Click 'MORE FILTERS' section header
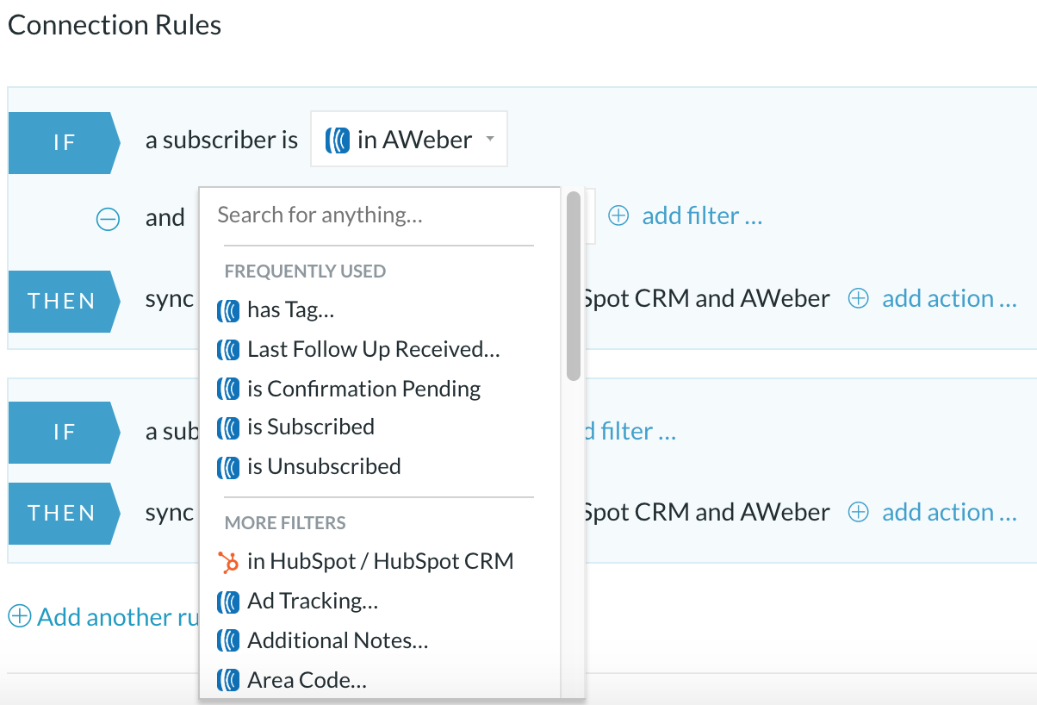 pos(285,522)
